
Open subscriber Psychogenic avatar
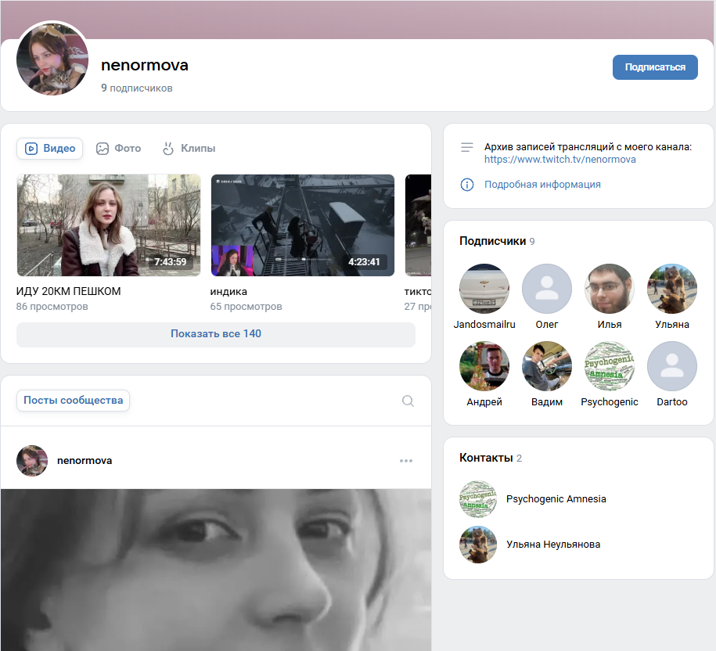[609, 366]
